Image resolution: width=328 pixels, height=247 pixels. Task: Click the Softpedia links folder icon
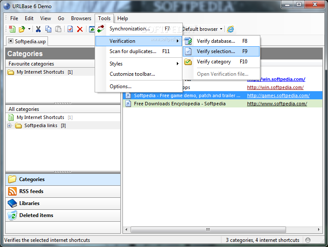pyautogui.click(x=18, y=125)
